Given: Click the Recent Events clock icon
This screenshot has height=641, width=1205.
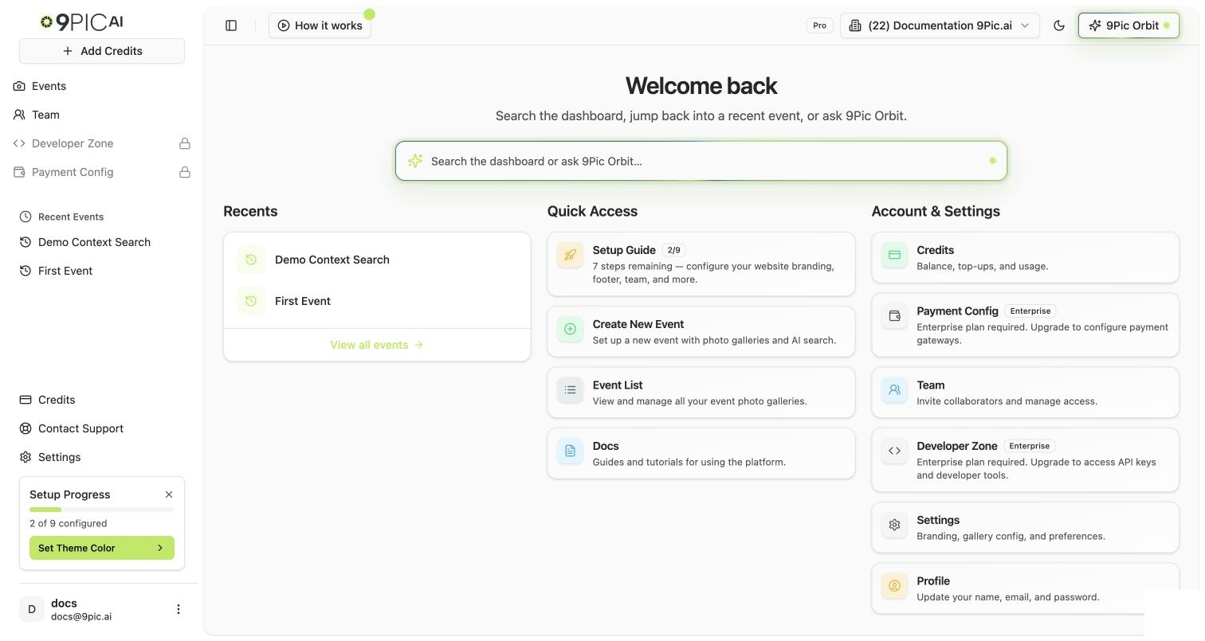Looking at the screenshot, I should [x=26, y=217].
